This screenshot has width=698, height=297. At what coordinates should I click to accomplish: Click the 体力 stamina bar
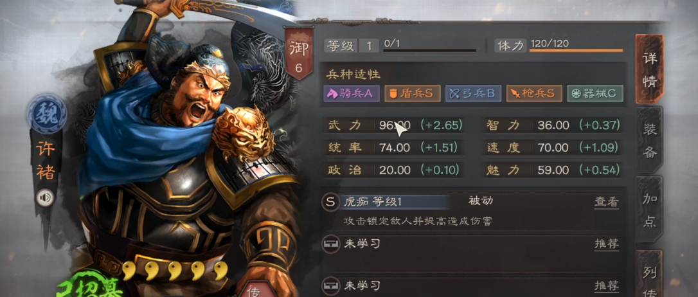576,50
